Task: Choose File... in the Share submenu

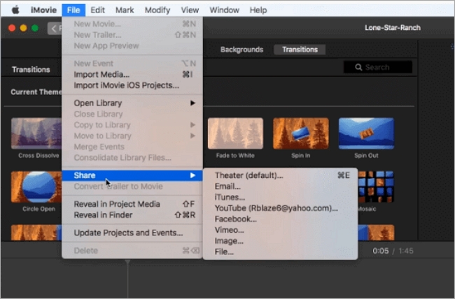Action: [x=224, y=251]
